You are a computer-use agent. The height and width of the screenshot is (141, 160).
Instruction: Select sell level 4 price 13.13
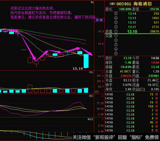[x=132, y=18]
